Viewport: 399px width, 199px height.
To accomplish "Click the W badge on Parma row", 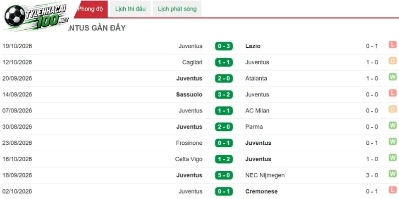I will 393,125.
